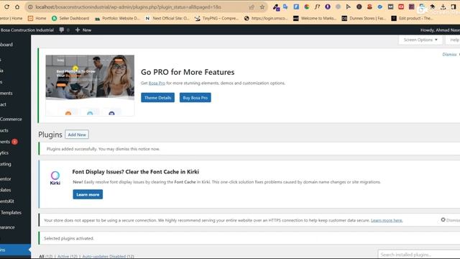Expand the Screen Options dropdown
The height and width of the screenshot is (259, 460).
point(420,40)
